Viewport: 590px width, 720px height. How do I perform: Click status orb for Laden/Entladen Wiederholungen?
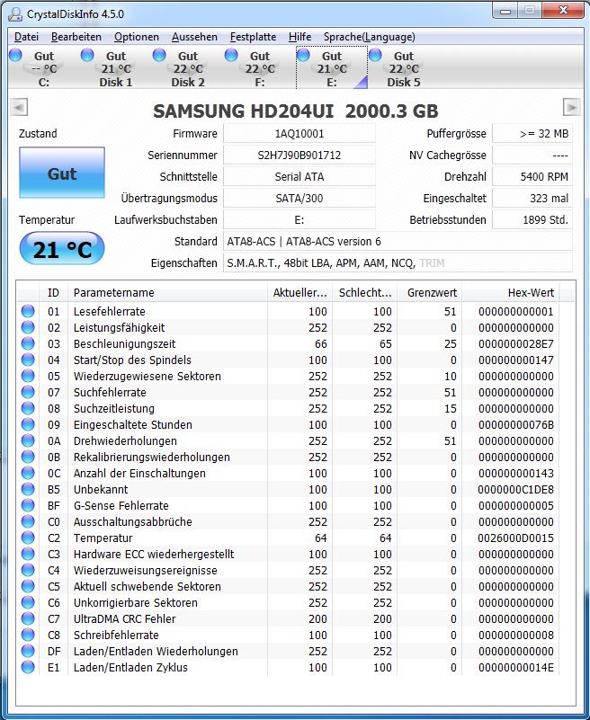[28, 650]
